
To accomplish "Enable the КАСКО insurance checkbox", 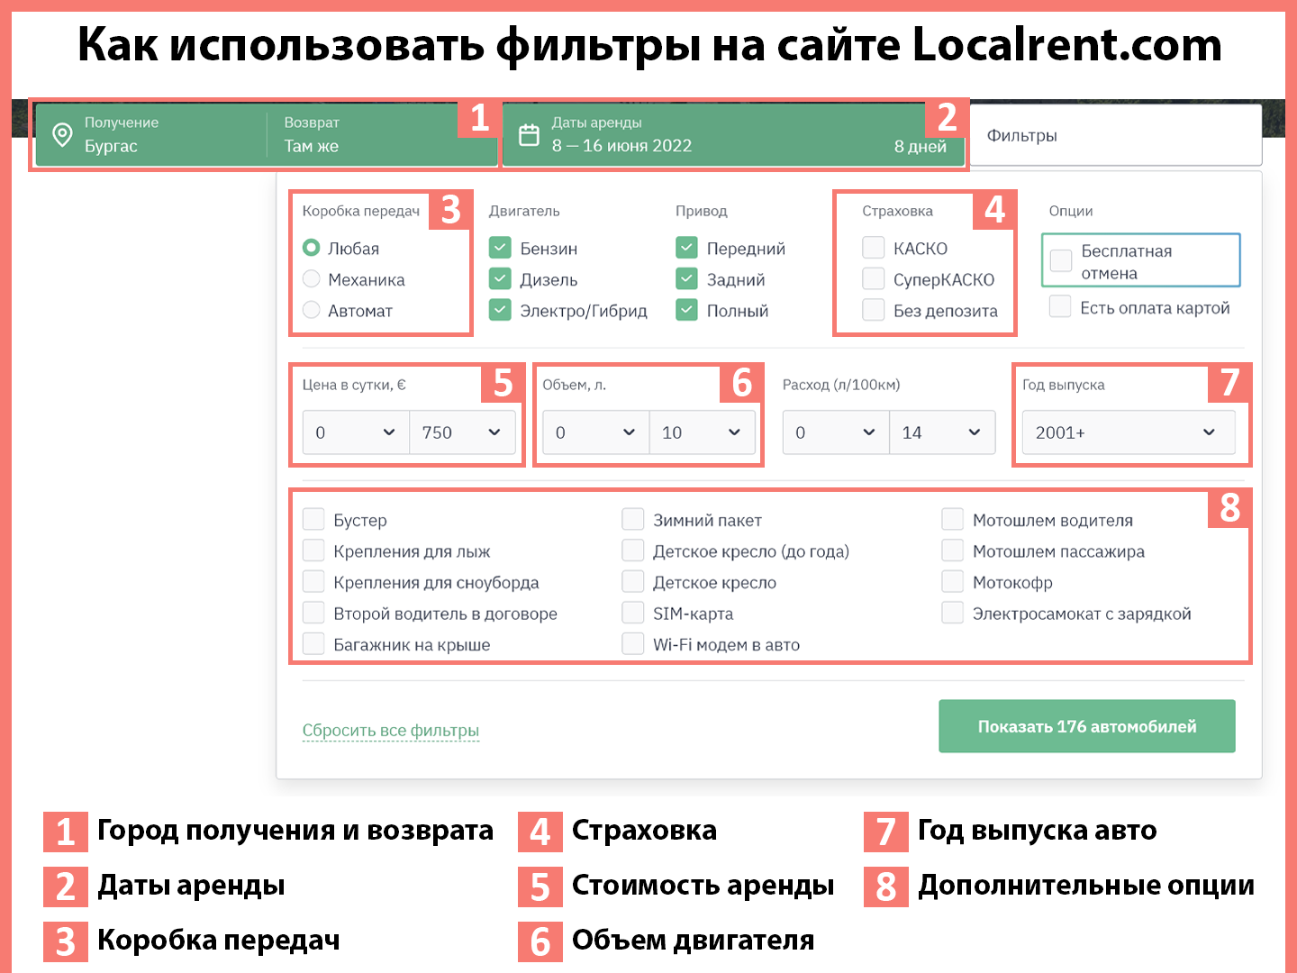I will (x=873, y=248).
